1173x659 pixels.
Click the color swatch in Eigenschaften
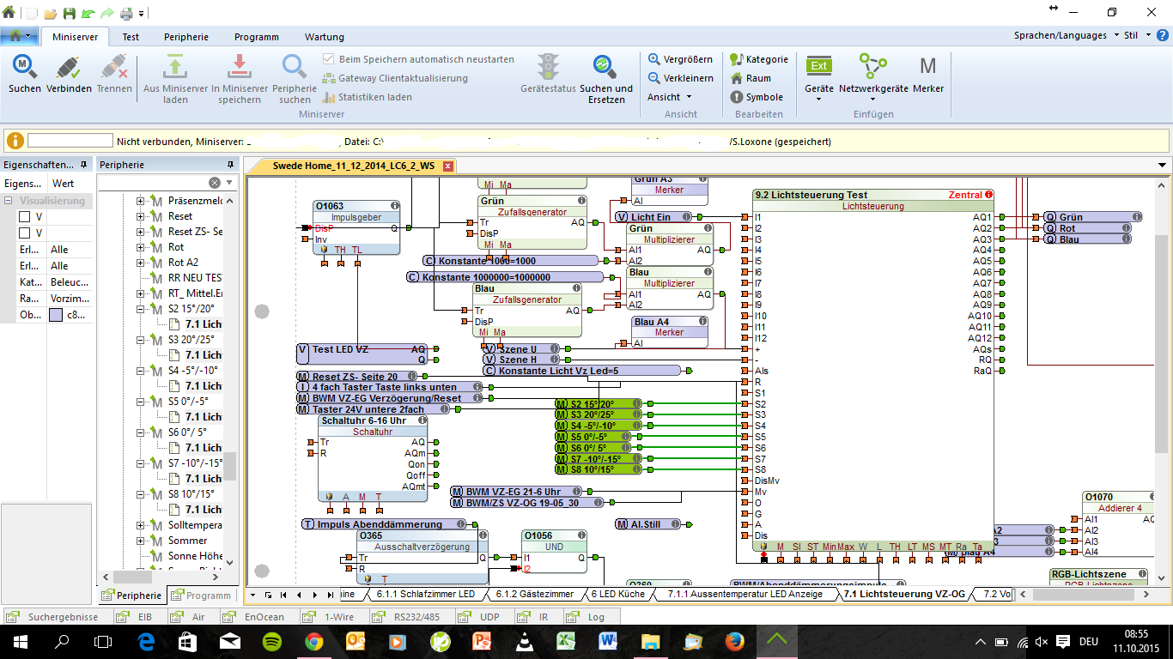pos(56,315)
